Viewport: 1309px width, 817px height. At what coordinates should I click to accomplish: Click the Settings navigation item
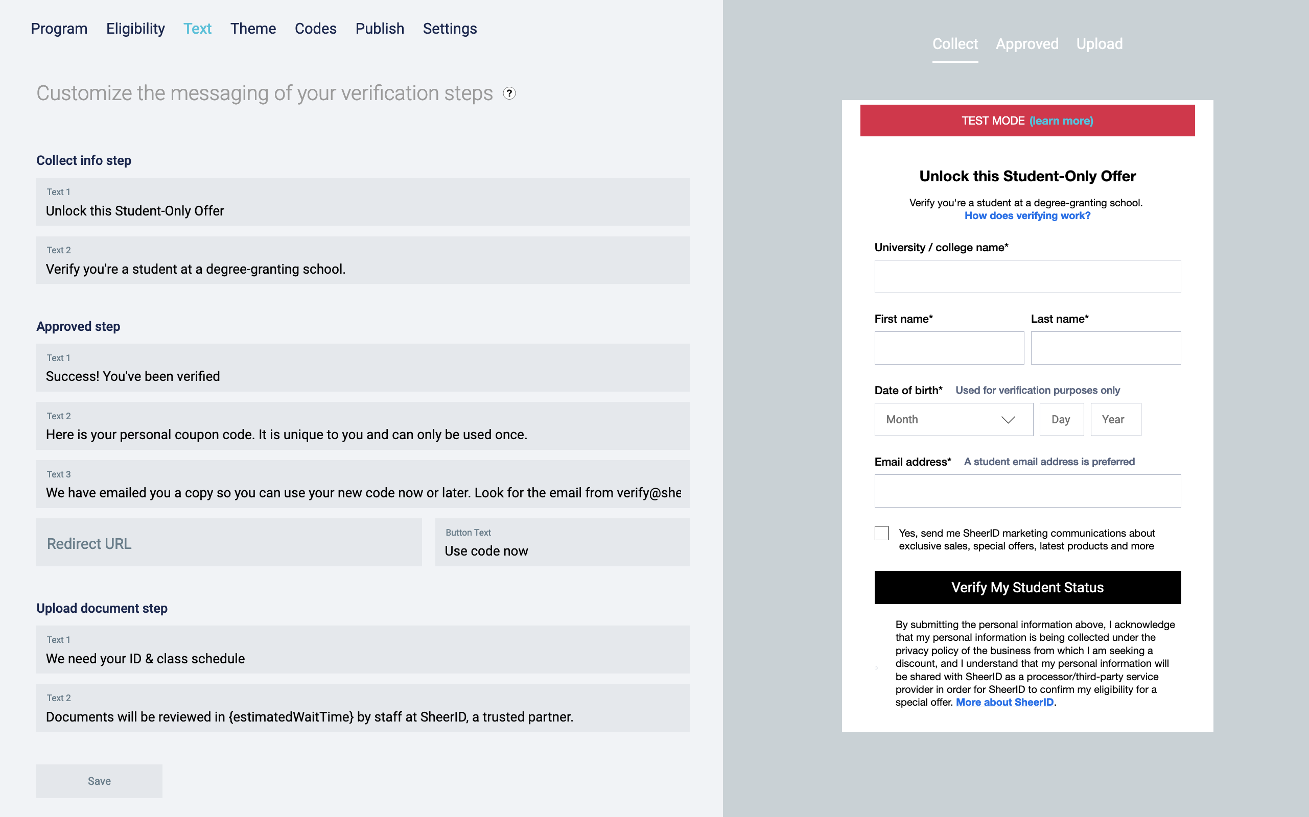(x=449, y=27)
